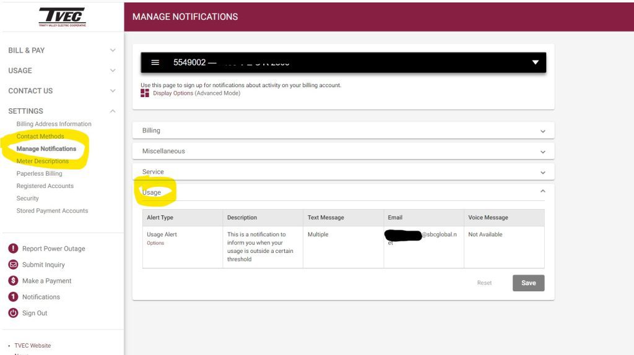Expand the Billing notifications section

click(x=542, y=131)
